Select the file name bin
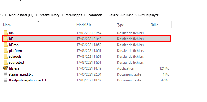Viewport: 207px width, 102px height. (x=11, y=33)
